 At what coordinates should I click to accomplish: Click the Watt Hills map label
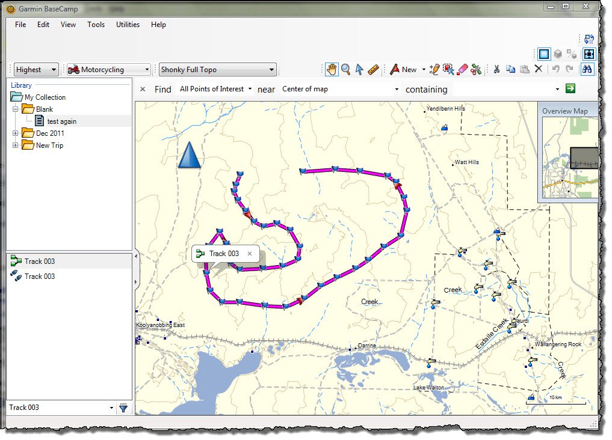pos(466,162)
